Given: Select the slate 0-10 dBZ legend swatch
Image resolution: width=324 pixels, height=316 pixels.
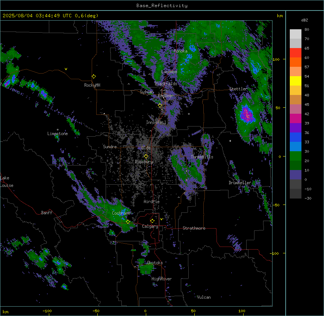Looking at the screenshot, I should click(295, 175).
